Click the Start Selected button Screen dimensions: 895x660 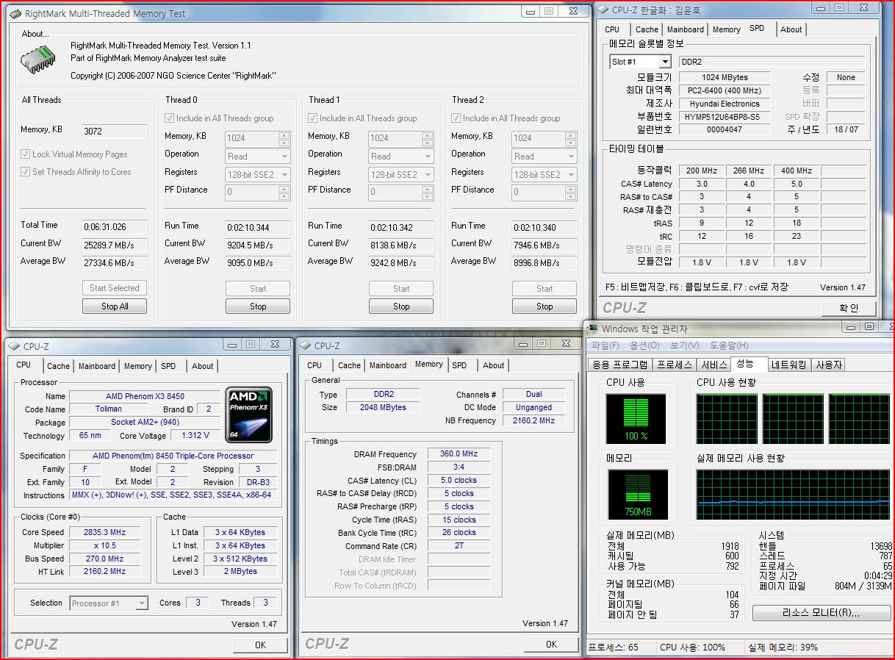pos(115,288)
